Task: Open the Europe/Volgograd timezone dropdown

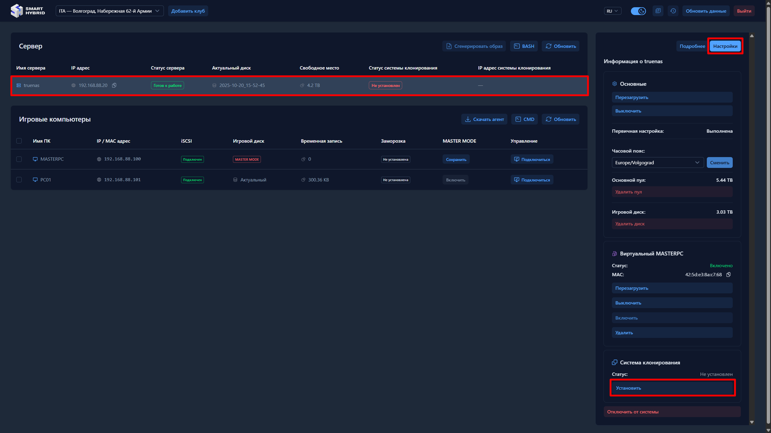Action: [x=657, y=163]
